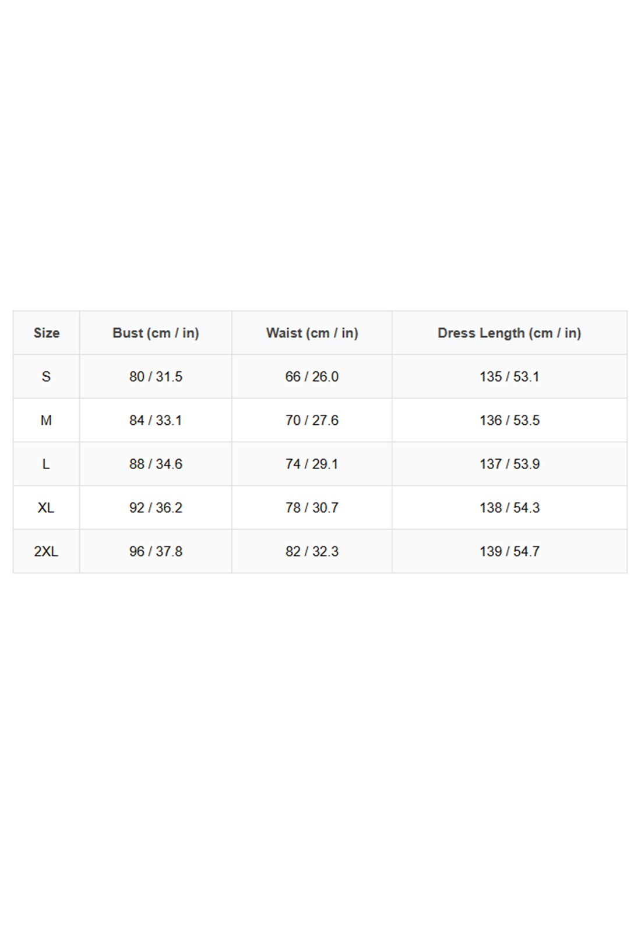Viewport: 634px width, 951px height.
Task: Click waist value 66 / 26.0
Action: (x=312, y=376)
